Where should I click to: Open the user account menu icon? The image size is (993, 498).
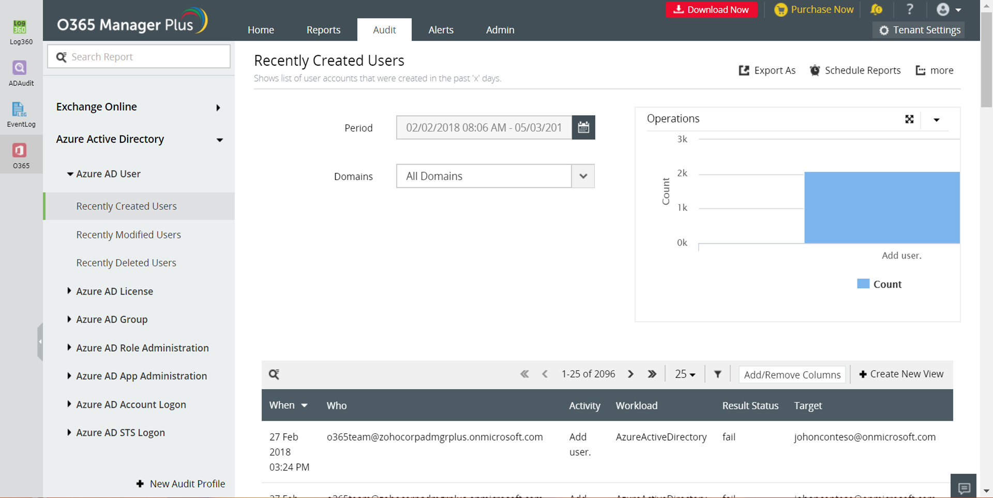949,9
